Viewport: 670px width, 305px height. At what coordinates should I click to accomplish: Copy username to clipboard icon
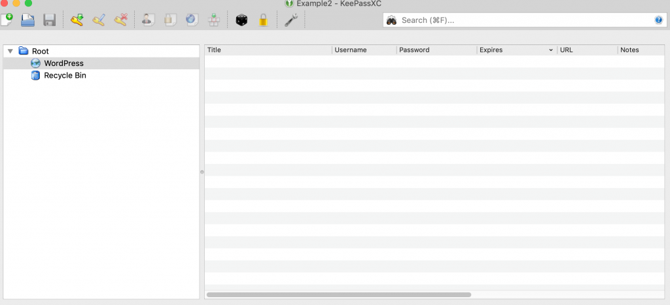(148, 20)
